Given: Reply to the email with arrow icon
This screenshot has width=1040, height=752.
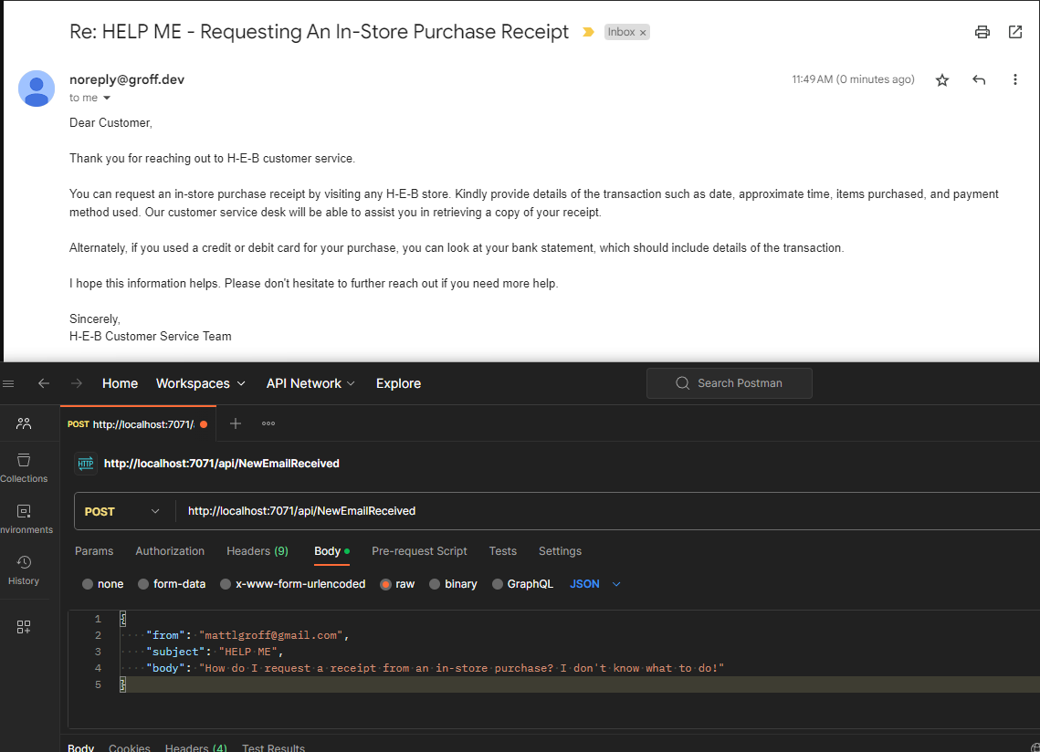Looking at the screenshot, I should [x=979, y=79].
